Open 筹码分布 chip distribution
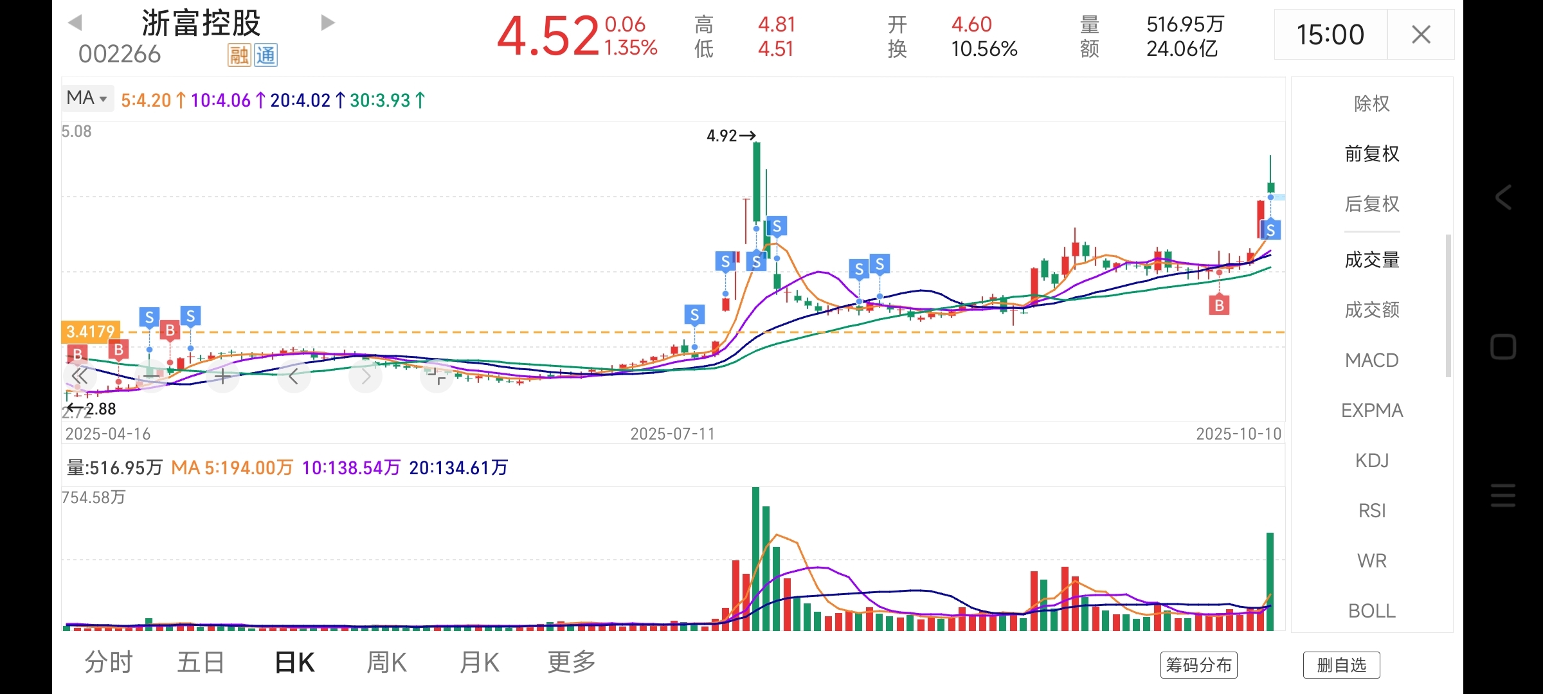1543x694 pixels. coord(1198,665)
